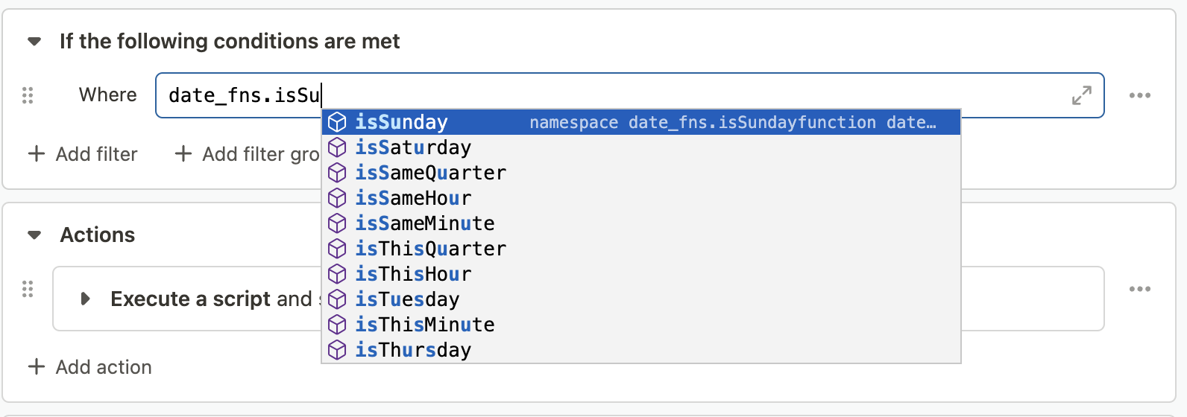The height and width of the screenshot is (417, 1187).
Task: Click the plus icon for Add action
Action: [x=36, y=367]
